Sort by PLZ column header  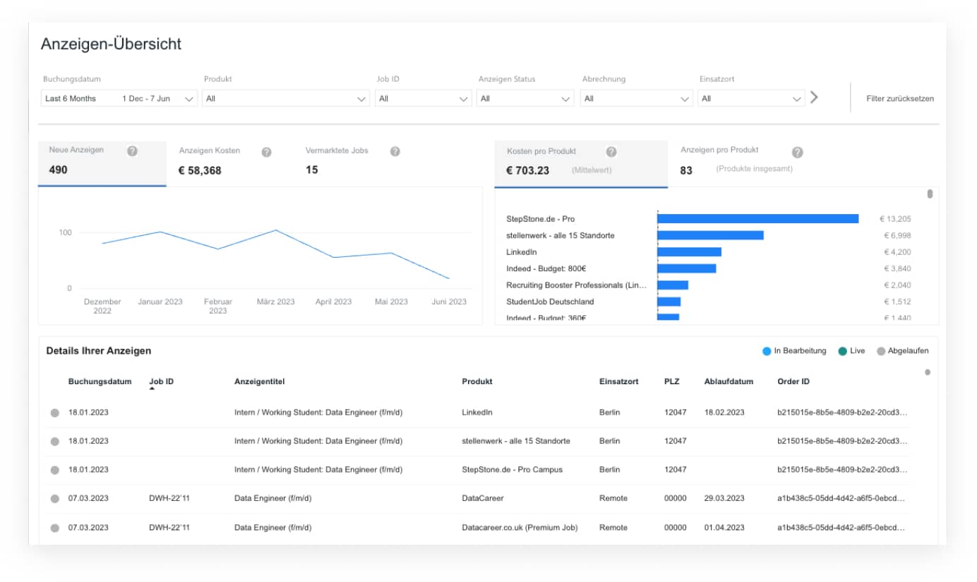[x=672, y=381]
